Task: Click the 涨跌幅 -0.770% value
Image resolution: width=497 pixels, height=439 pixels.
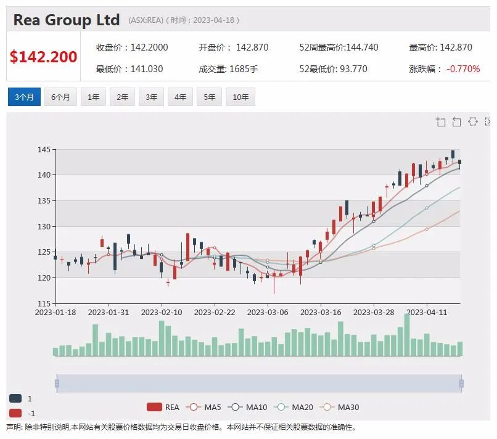Action: 445,69
